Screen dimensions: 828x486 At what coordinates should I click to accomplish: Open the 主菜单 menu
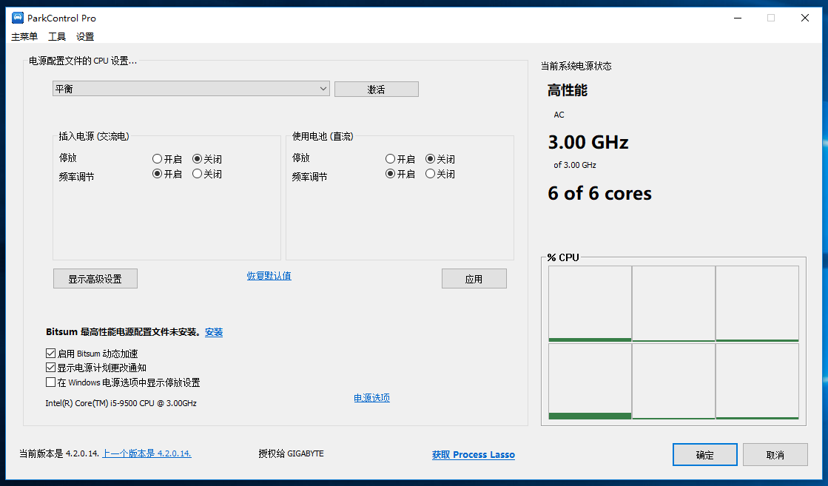coord(24,37)
